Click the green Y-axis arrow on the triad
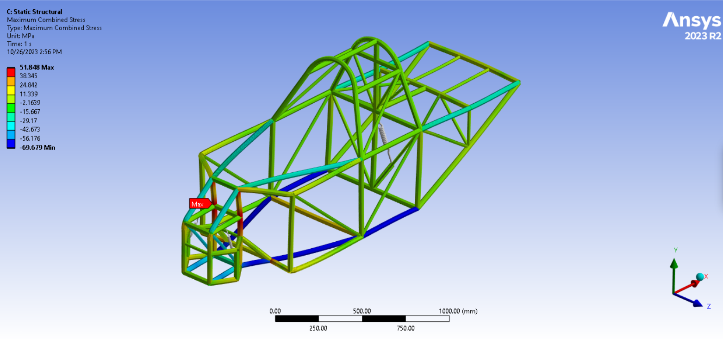Screen dimensions: 723x339 coord(675,264)
